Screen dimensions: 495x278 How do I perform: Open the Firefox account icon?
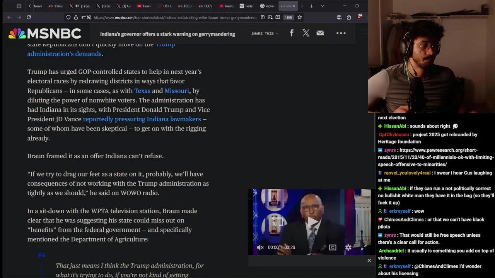(x=339, y=17)
